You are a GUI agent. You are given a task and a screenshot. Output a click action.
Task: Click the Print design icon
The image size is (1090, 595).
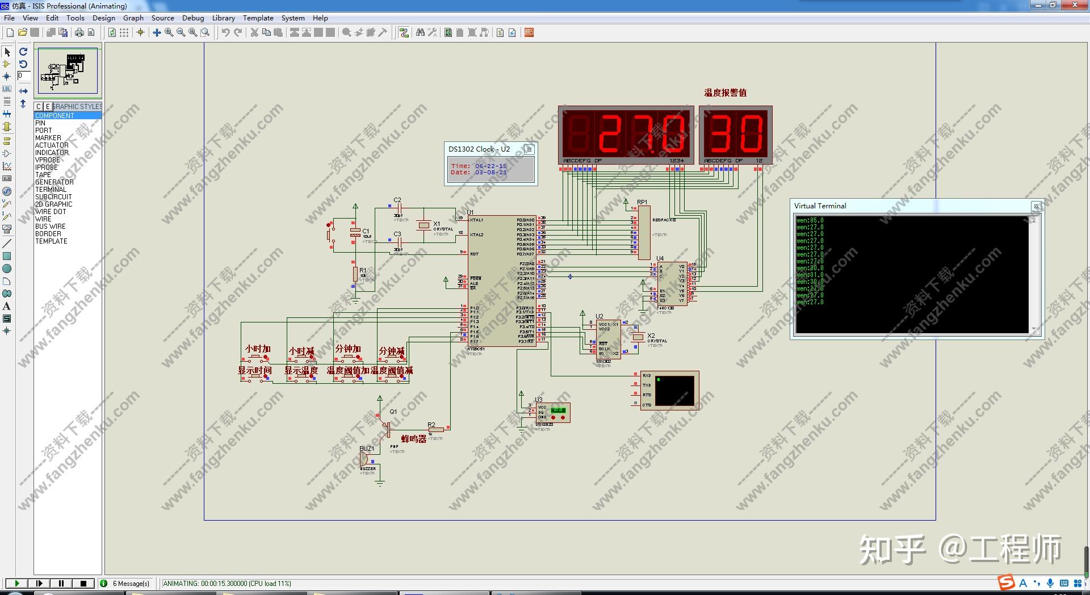pyautogui.click(x=79, y=32)
